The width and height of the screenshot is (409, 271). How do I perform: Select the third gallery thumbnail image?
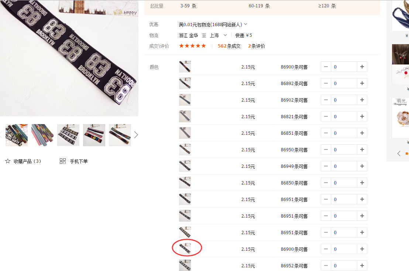(x=68, y=135)
